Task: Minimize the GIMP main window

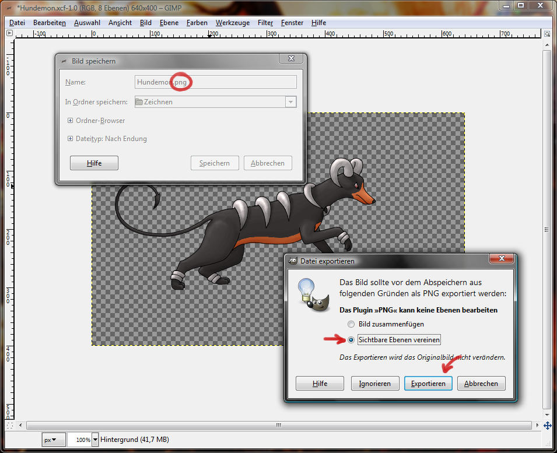Action: pyautogui.click(x=506, y=5)
